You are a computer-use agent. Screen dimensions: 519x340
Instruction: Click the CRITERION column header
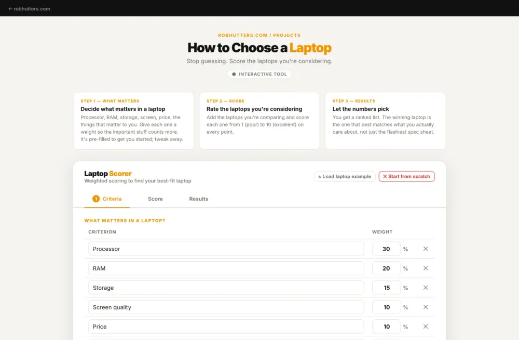click(x=102, y=232)
